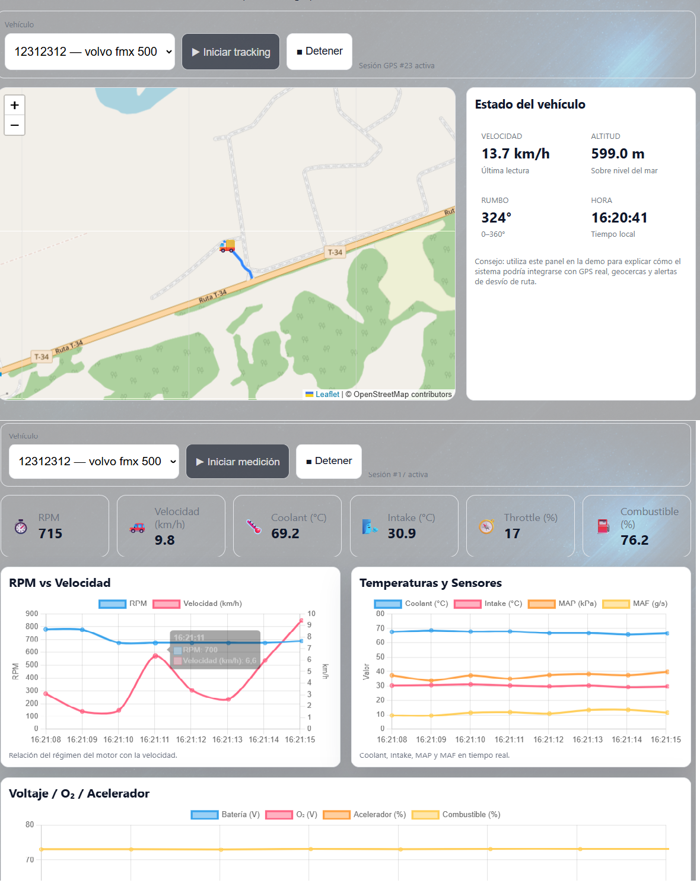Screen dimensions: 700x883
Task: Zoom in on the map
Action: coord(15,105)
